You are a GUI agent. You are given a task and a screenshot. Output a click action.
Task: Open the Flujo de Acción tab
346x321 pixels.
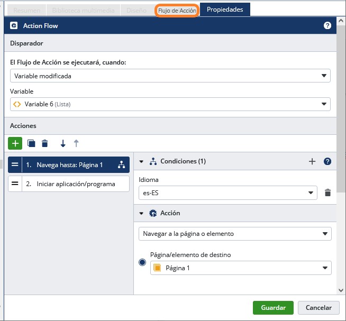(x=177, y=11)
